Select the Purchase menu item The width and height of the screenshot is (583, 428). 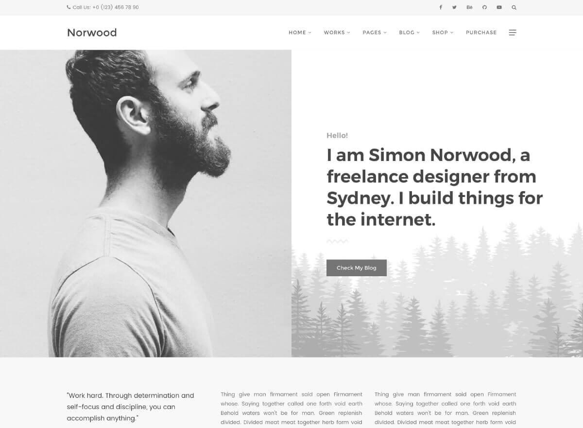coord(481,33)
